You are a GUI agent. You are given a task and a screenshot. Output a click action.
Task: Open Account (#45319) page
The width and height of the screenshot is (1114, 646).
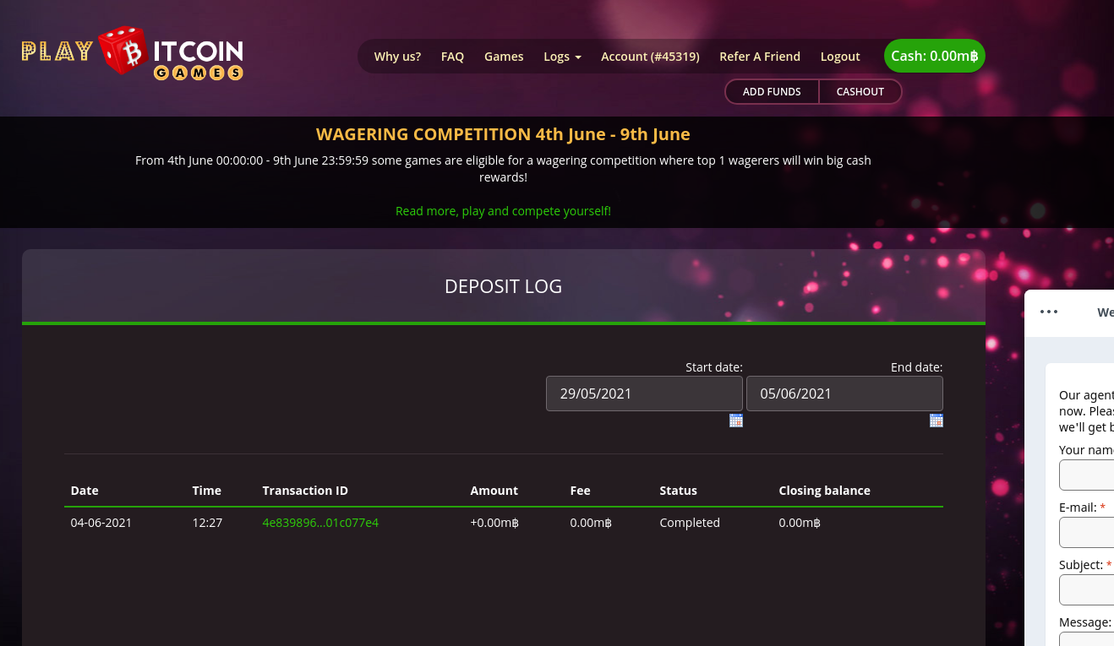[x=650, y=57]
